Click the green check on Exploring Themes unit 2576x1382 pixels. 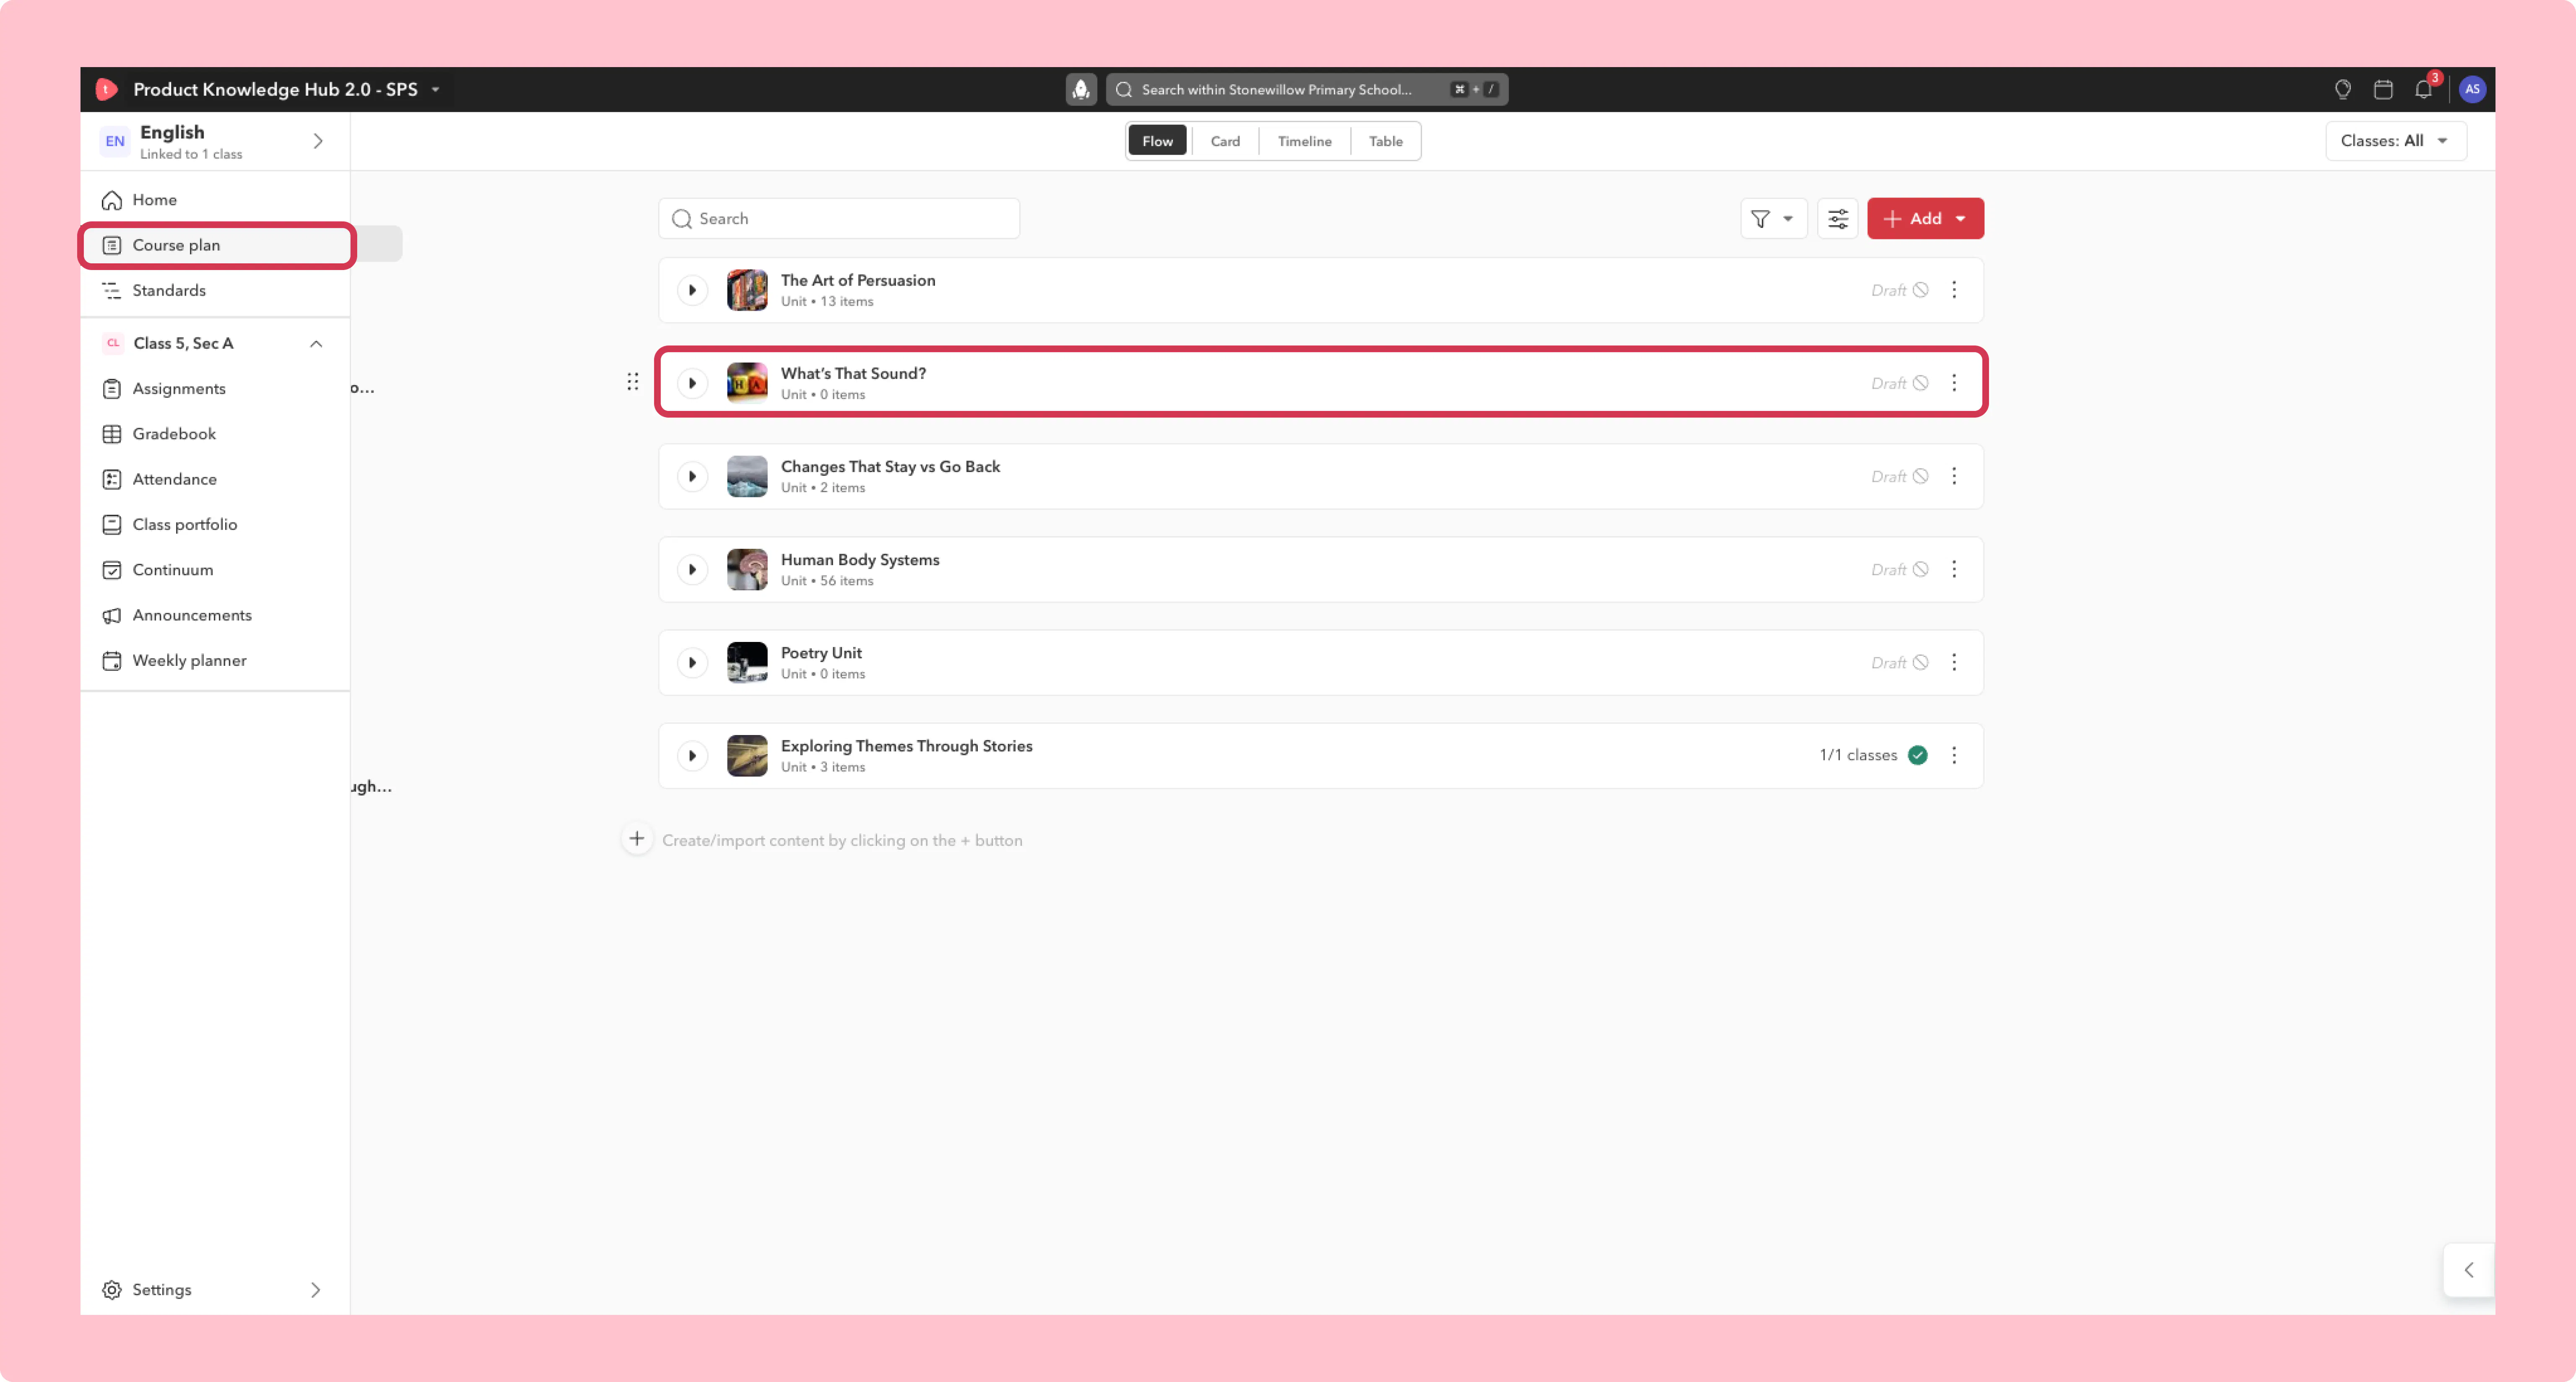coord(1917,755)
